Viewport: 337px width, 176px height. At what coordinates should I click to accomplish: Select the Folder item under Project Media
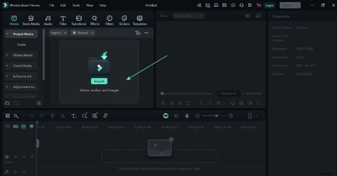22,45
